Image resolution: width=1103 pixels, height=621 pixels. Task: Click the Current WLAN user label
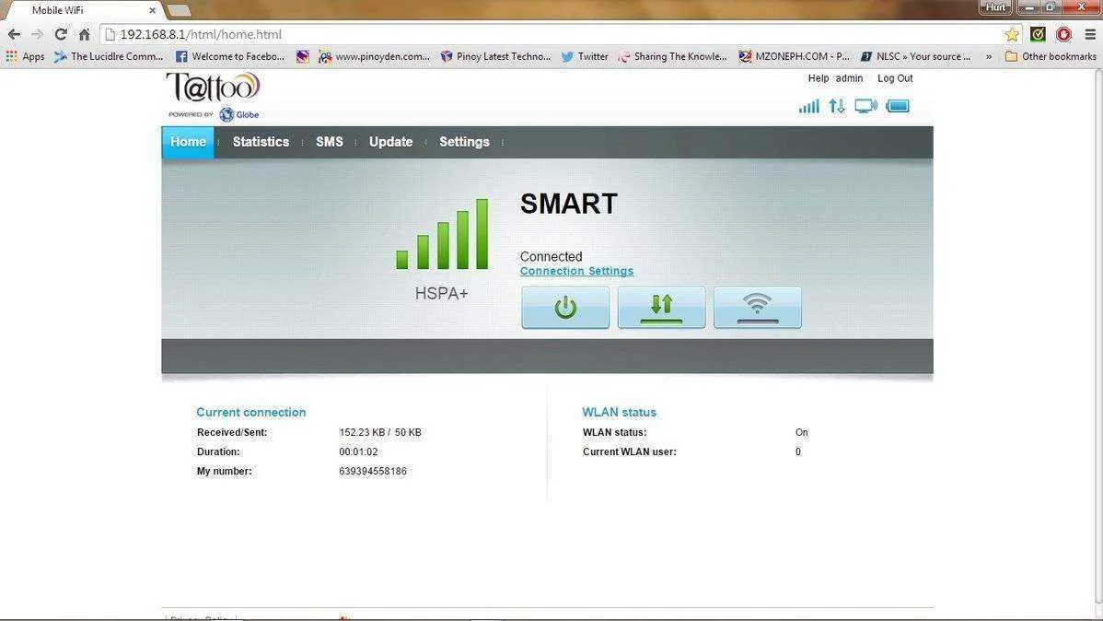630,452
